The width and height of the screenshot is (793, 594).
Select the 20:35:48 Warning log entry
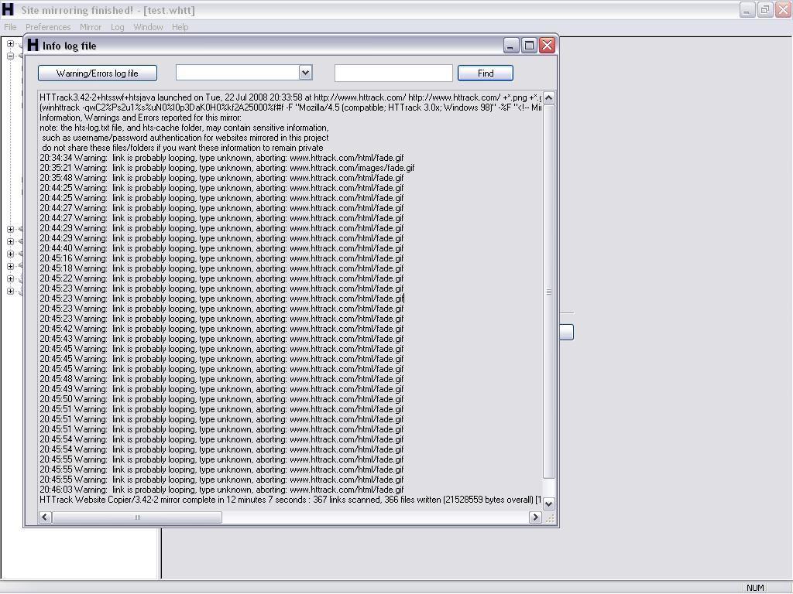click(x=221, y=179)
